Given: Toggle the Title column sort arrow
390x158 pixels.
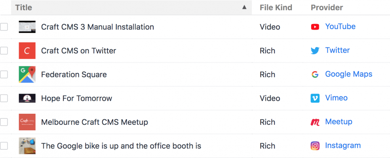Looking at the screenshot, I should 244,8.
